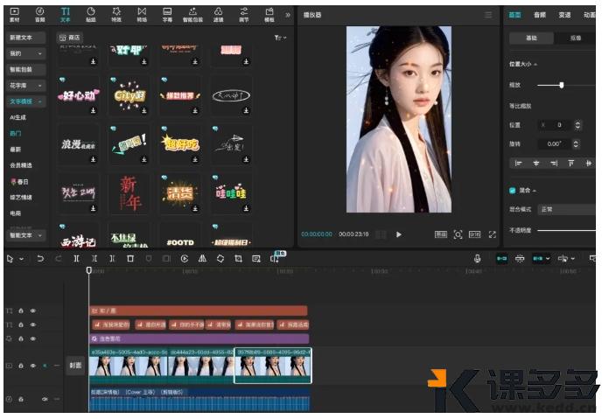602x419 pixels.
Task: Adjust the 缩放 scale slider
Action: coord(561,85)
